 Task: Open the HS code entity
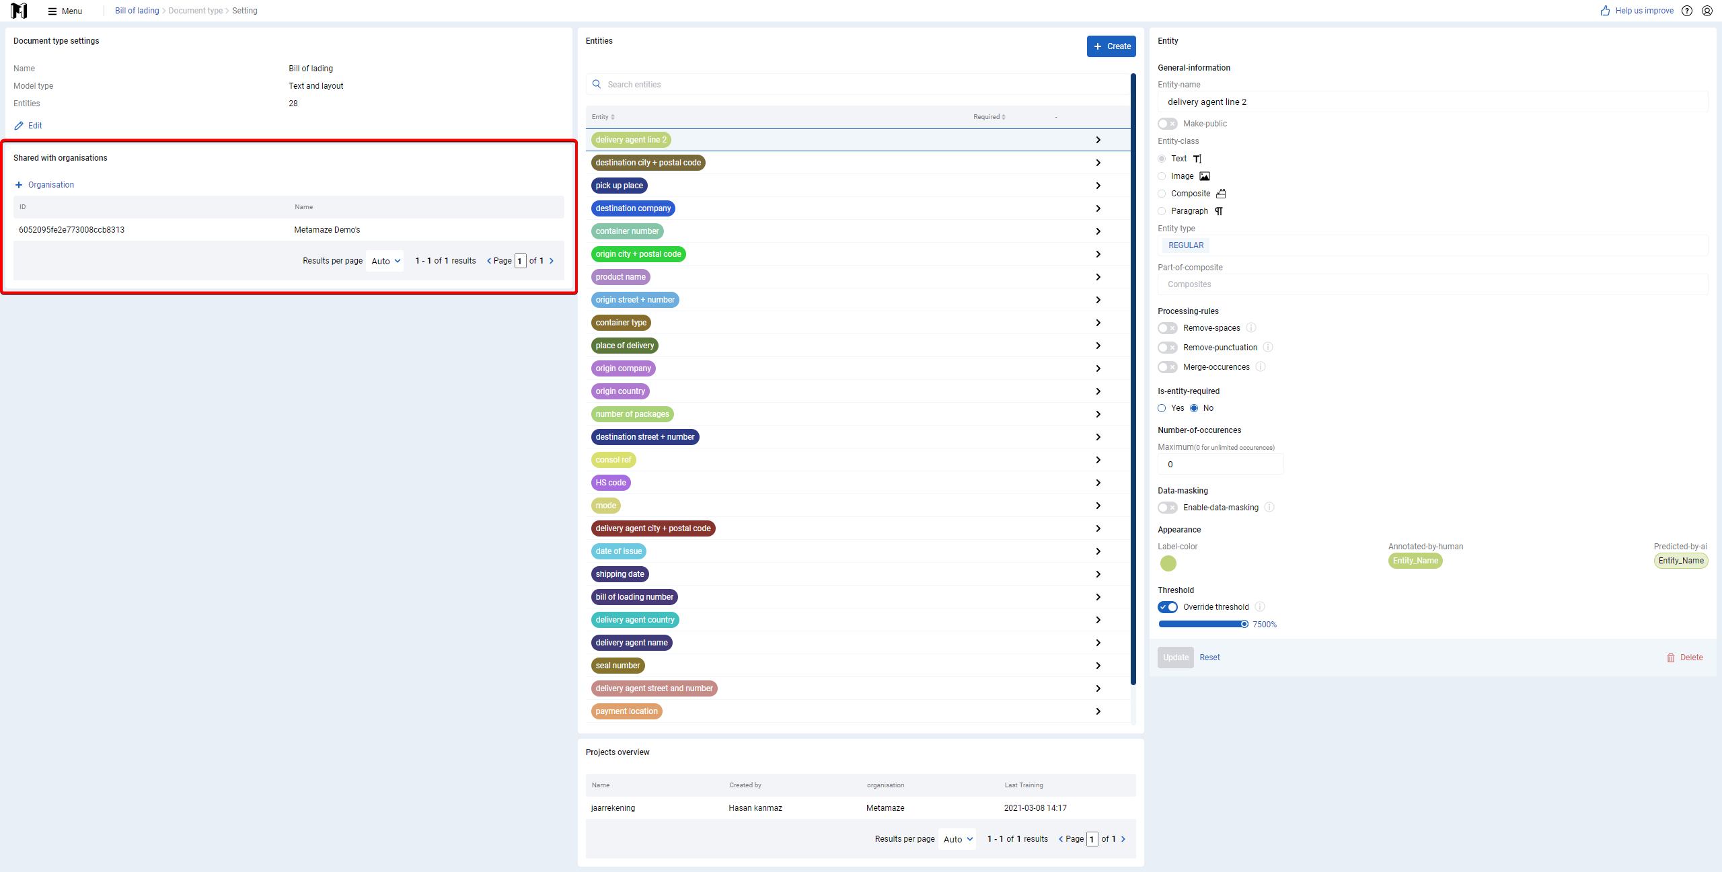611,483
